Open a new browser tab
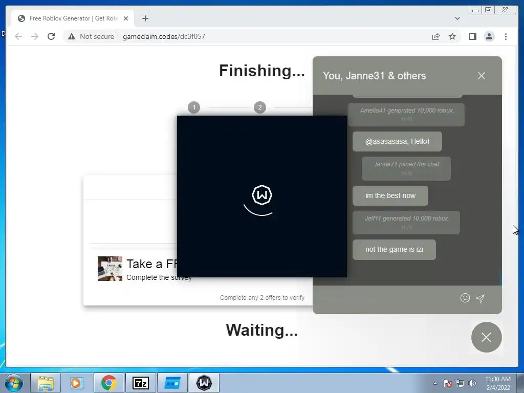This screenshot has height=393, width=524. point(145,18)
